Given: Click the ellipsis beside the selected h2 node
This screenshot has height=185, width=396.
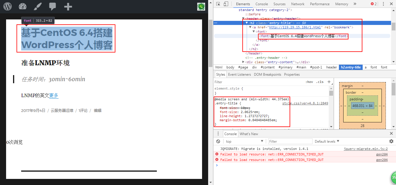Looking at the screenshot, I should point(215,23).
